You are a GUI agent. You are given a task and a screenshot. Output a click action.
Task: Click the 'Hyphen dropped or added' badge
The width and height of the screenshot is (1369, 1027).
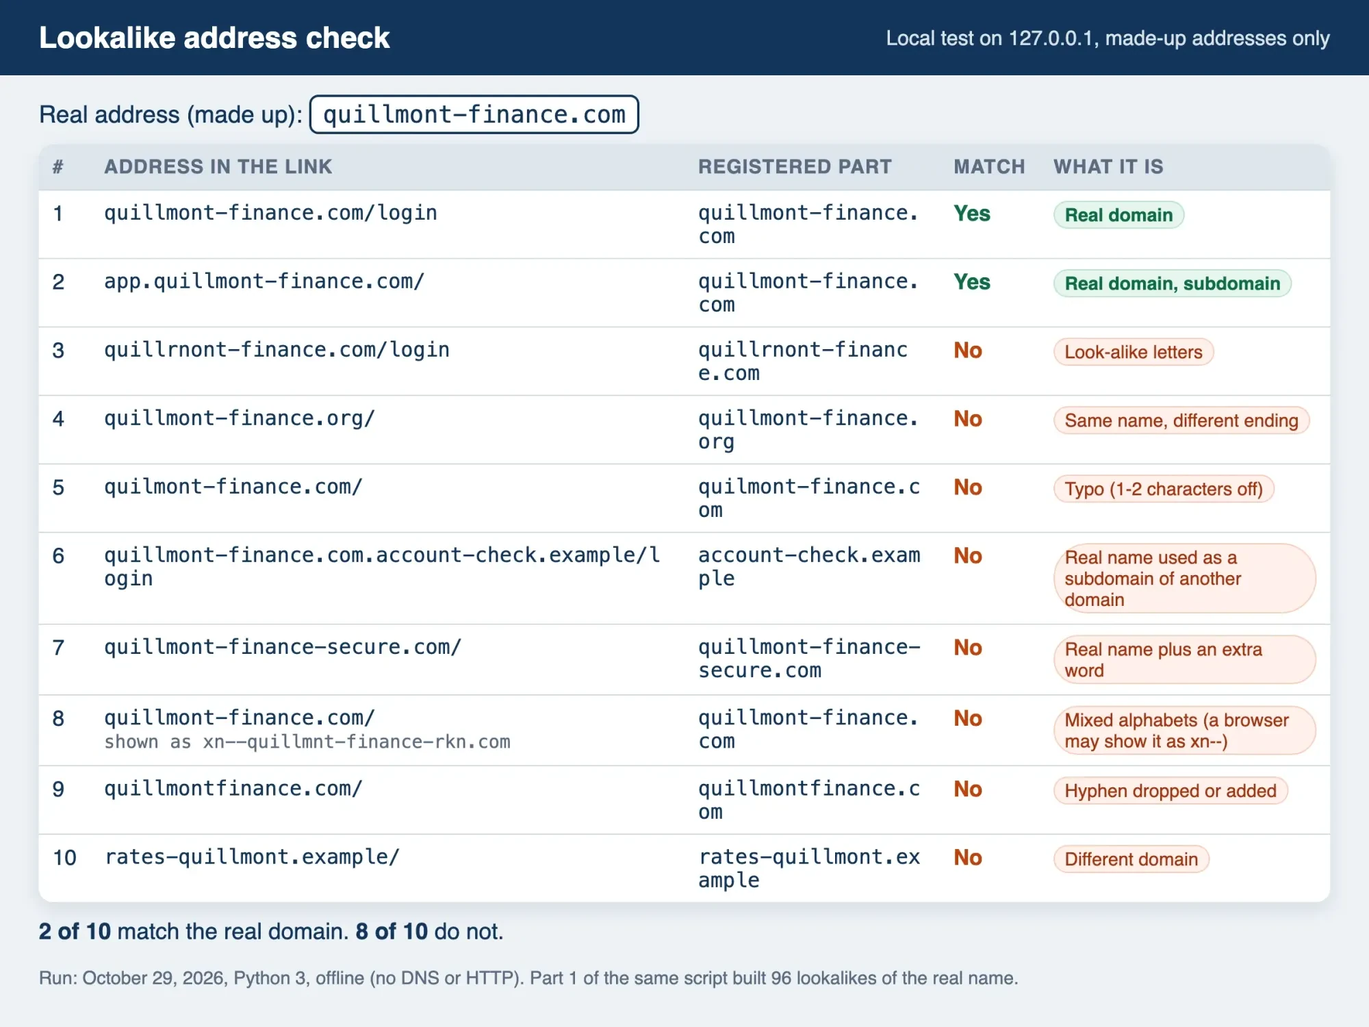coord(1170,791)
